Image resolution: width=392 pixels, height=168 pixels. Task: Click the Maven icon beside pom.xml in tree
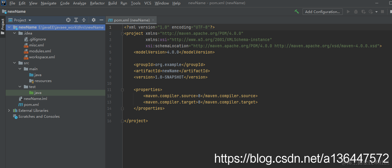21,105
